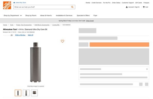This screenshot has width=153, height=99.
Task: Click Model # 48-17-0112 text
Action: click(x=10, y=32)
